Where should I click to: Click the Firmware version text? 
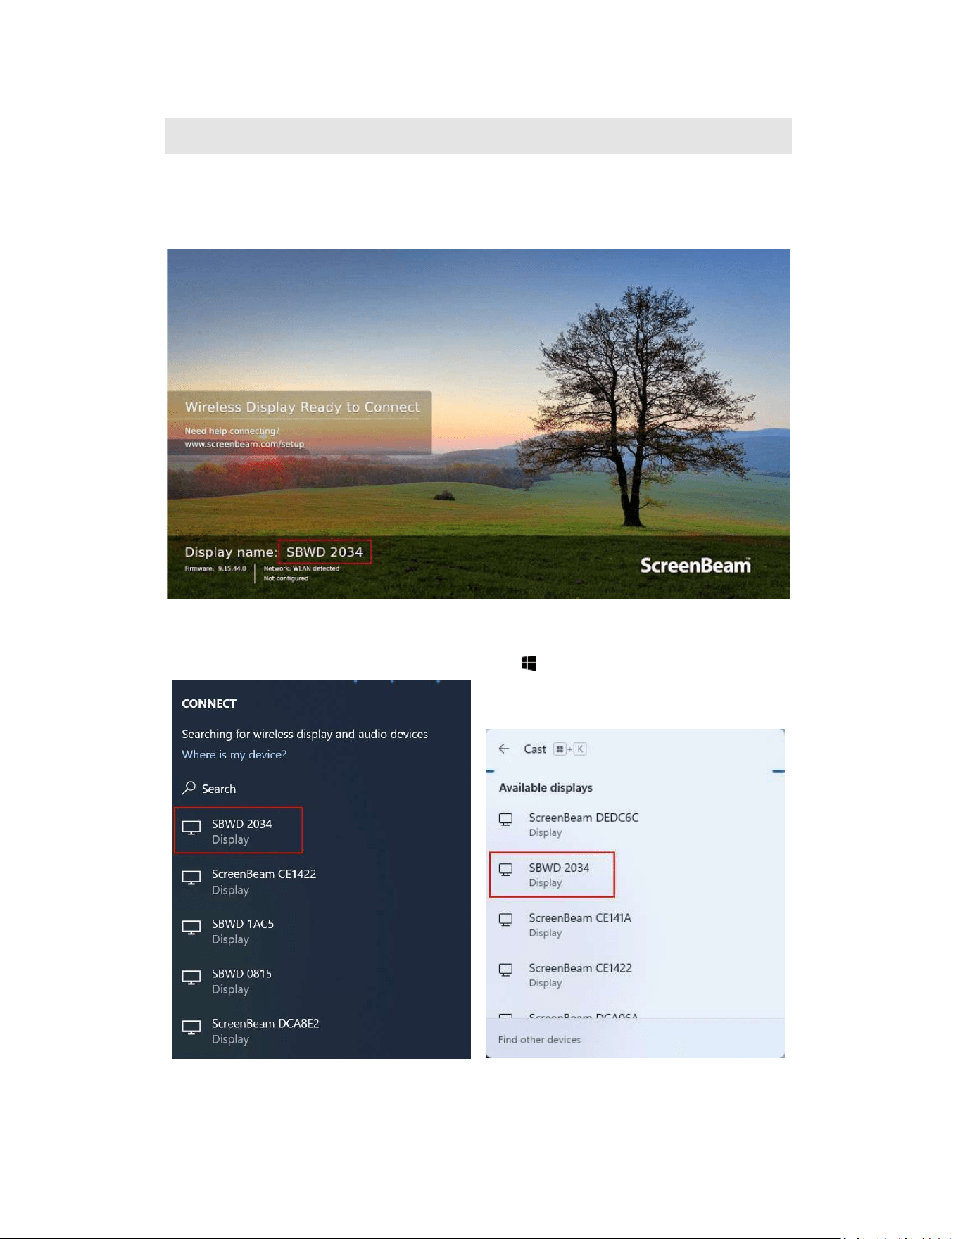tap(215, 568)
